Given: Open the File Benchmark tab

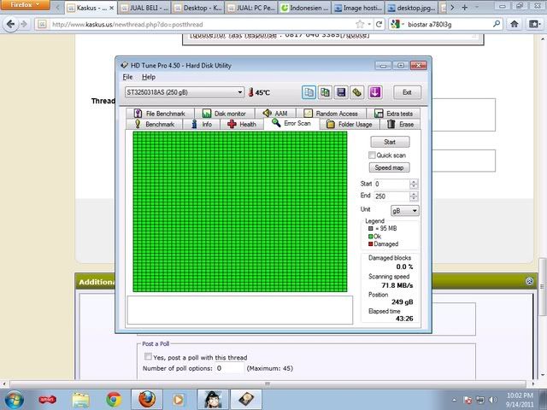Looking at the screenshot, I should [160, 114].
